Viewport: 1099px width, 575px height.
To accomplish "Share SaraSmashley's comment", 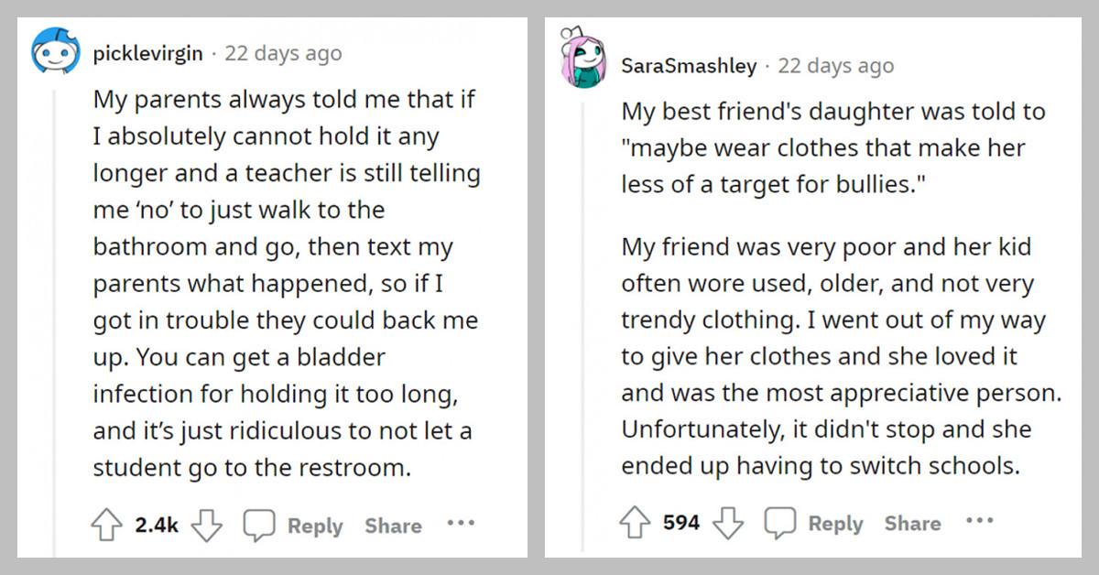I will click(x=912, y=524).
